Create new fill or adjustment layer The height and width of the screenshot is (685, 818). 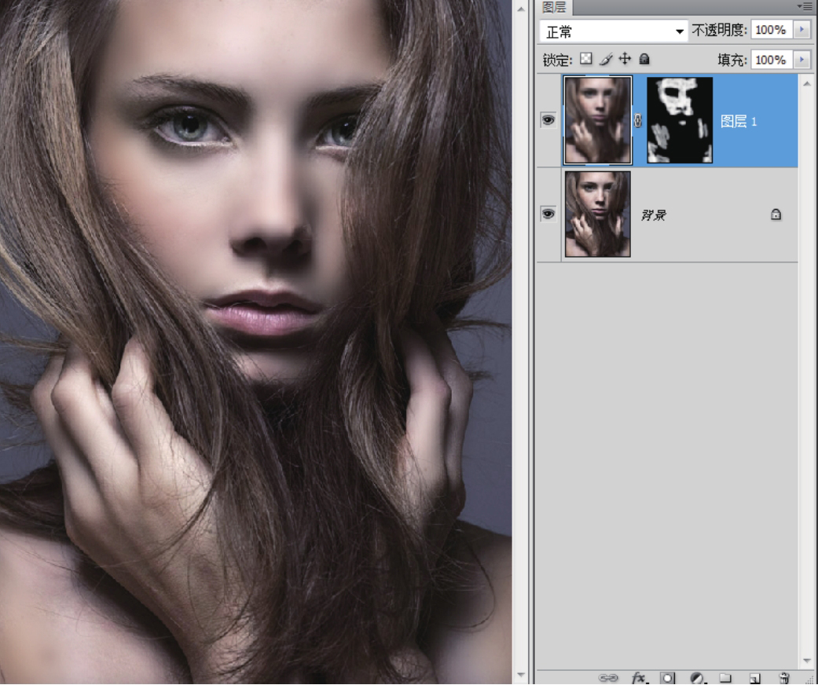click(x=696, y=677)
